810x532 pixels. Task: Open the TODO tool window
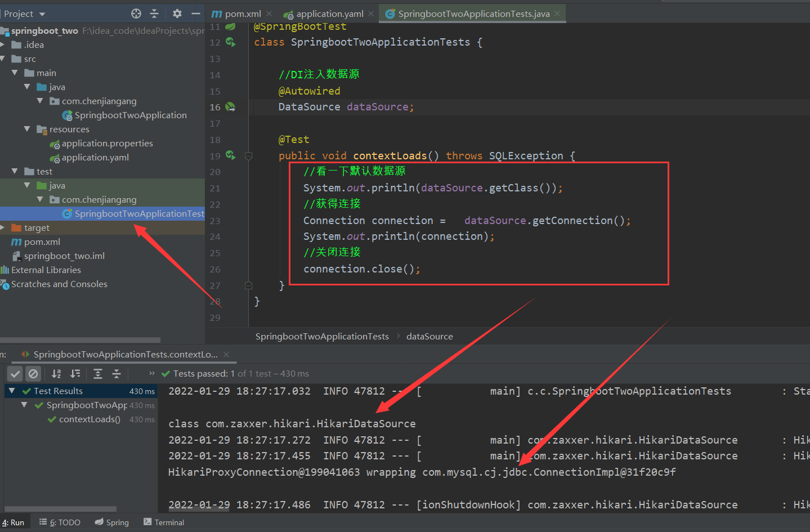point(60,522)
